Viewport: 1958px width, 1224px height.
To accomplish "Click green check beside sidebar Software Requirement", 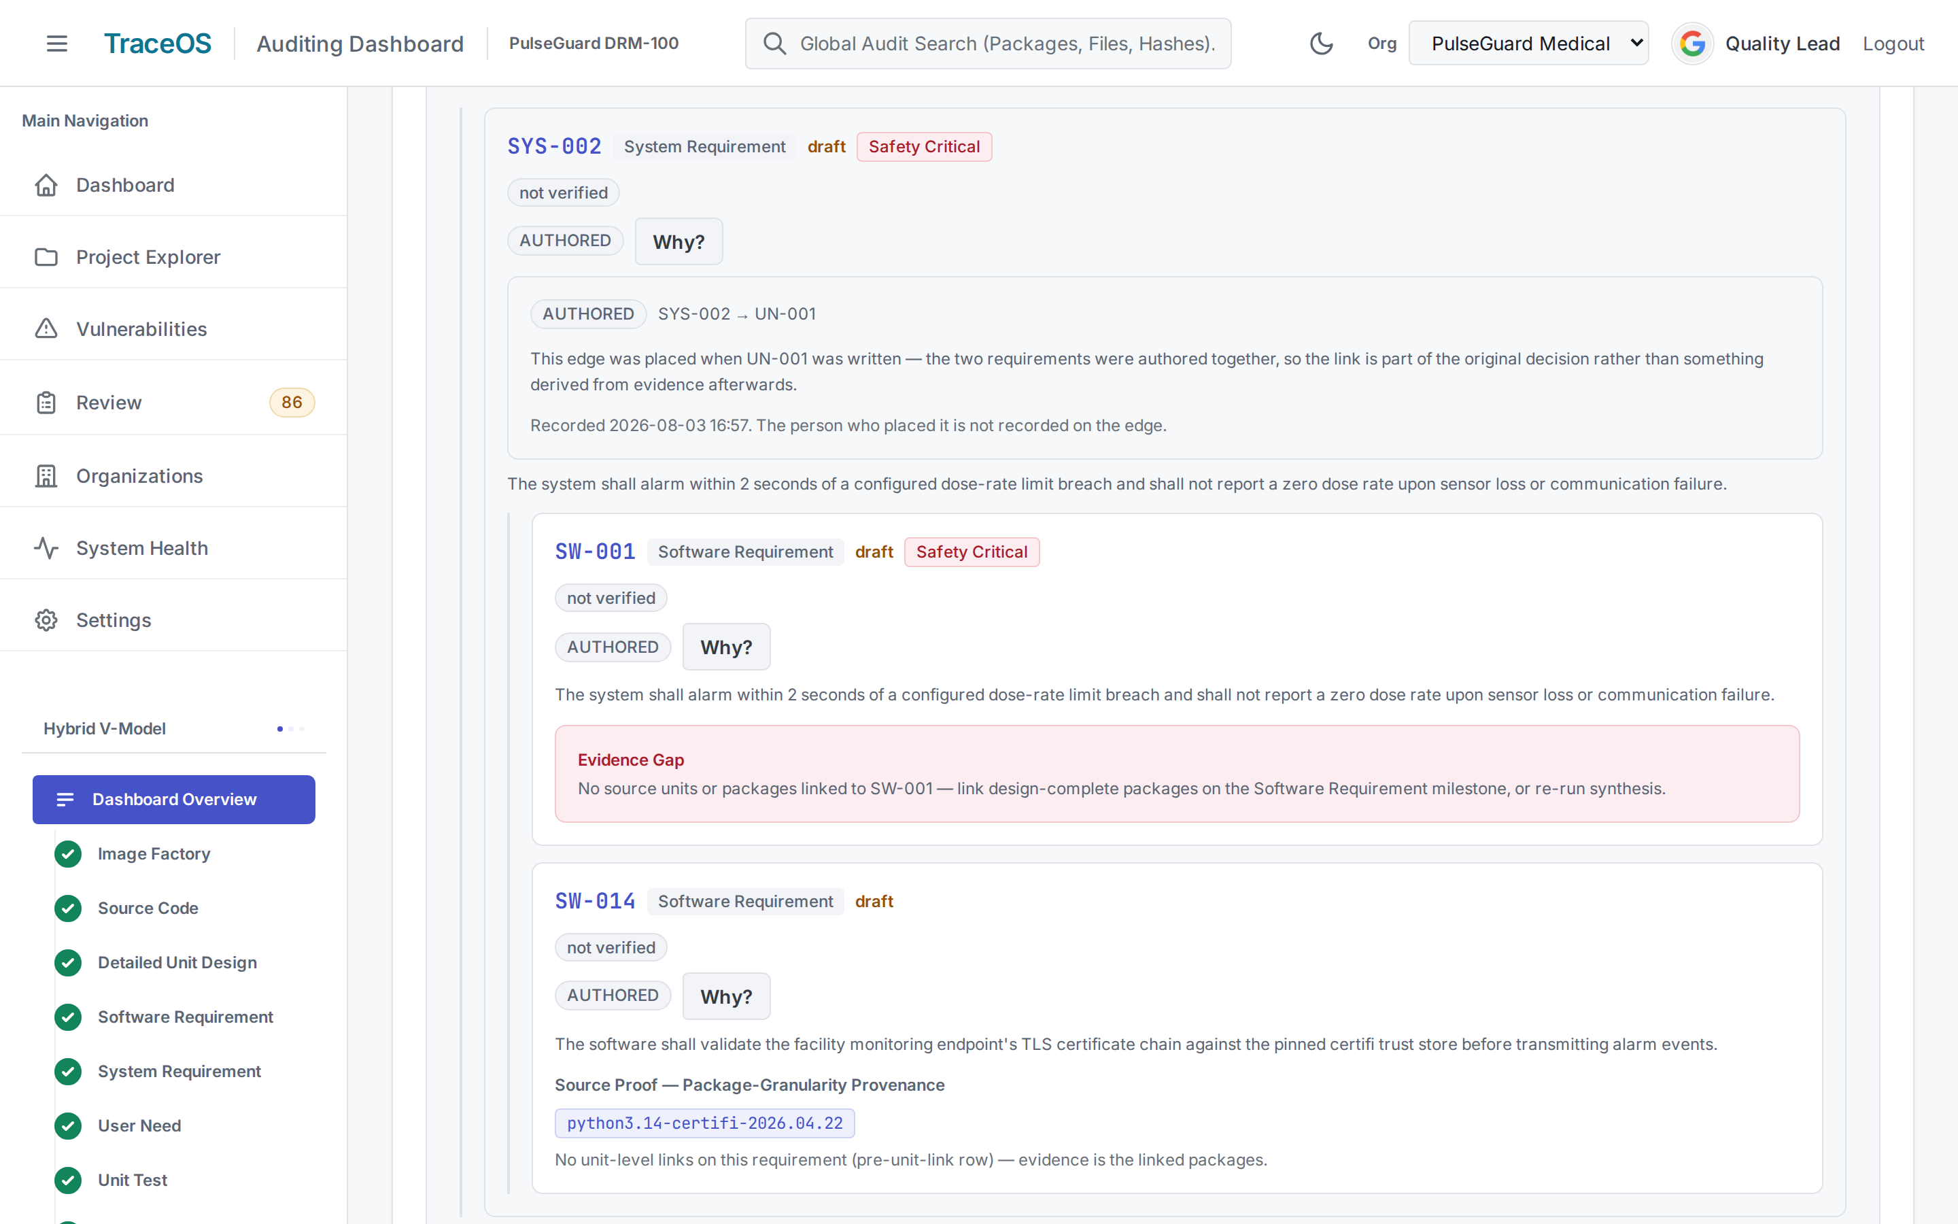I will [x=68, y=1017].
